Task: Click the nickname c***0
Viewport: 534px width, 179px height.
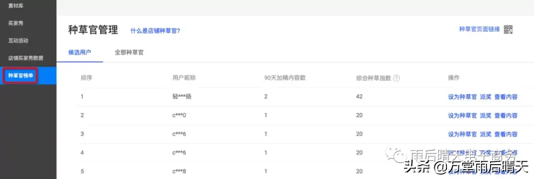Action: point(179,115)
